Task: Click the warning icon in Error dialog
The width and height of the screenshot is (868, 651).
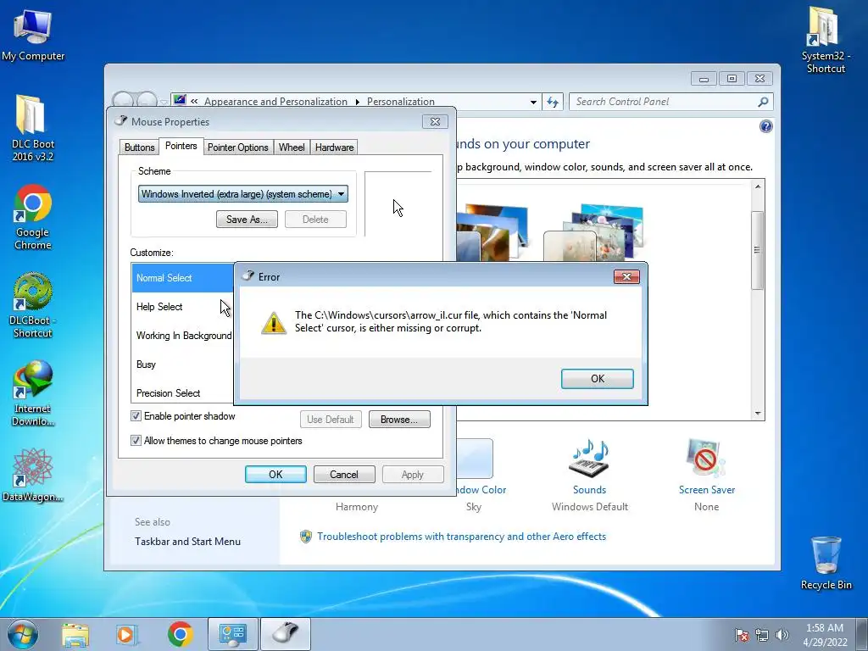Action: tap(274, 323)
